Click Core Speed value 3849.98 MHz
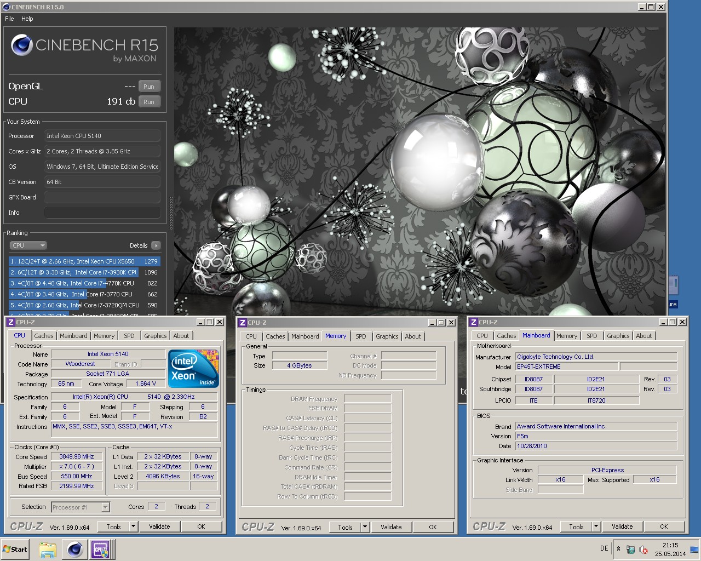701x561 pixels. coord(77,456)
